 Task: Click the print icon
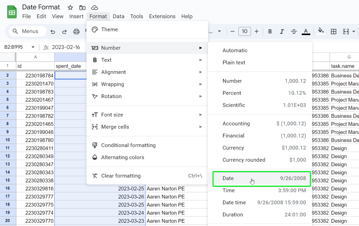point(76,31)
